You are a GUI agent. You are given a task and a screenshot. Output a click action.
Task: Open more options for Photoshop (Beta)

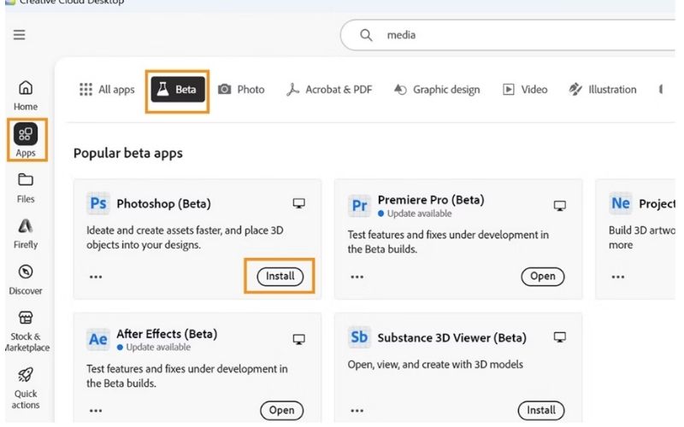[x=96, y=277]
